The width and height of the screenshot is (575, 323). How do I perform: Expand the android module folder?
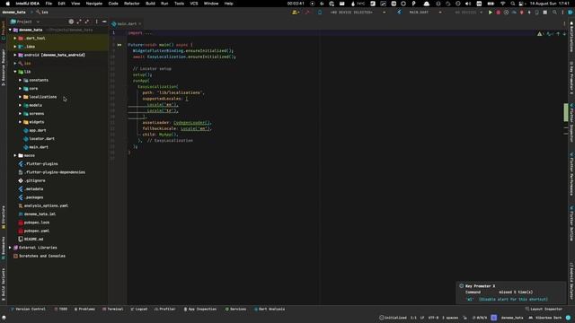pos(15,55)
